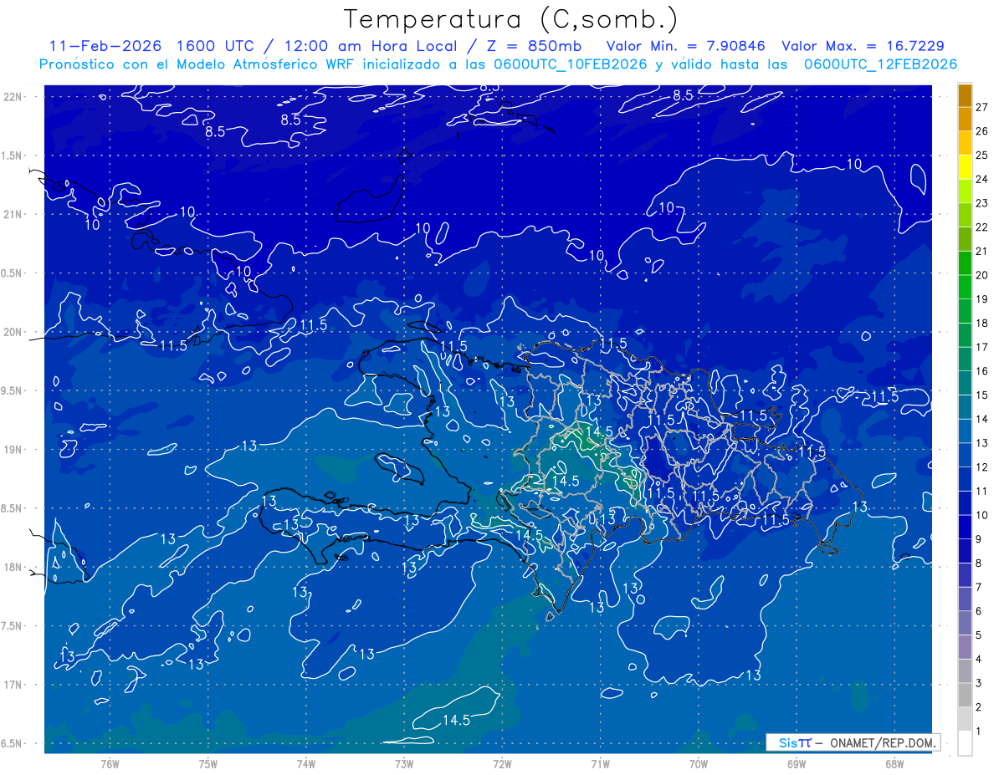
Task: Click the colorbar scale label '5'
Action: coord(980,635)
